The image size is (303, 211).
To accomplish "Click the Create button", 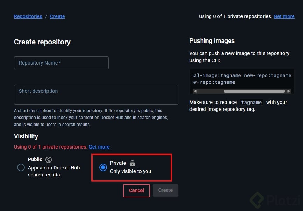I will coord(165,190).
